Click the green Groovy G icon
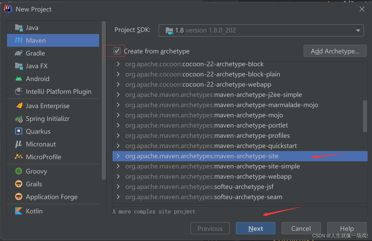The image size is (372, 241). click(x=19, y=171)
